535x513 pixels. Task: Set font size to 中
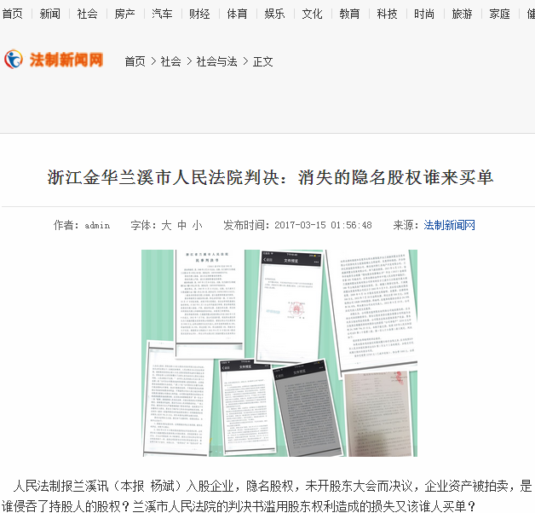coord(181,225)
